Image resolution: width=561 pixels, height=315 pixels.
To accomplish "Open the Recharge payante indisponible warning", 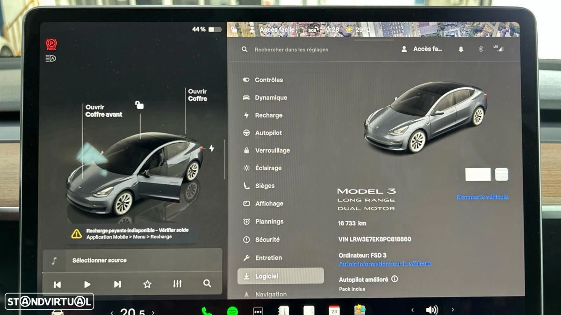I will point(133,233).
